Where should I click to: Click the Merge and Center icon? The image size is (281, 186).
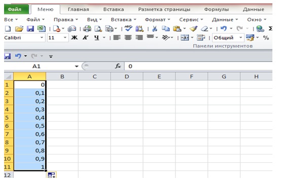click(185, 38)
